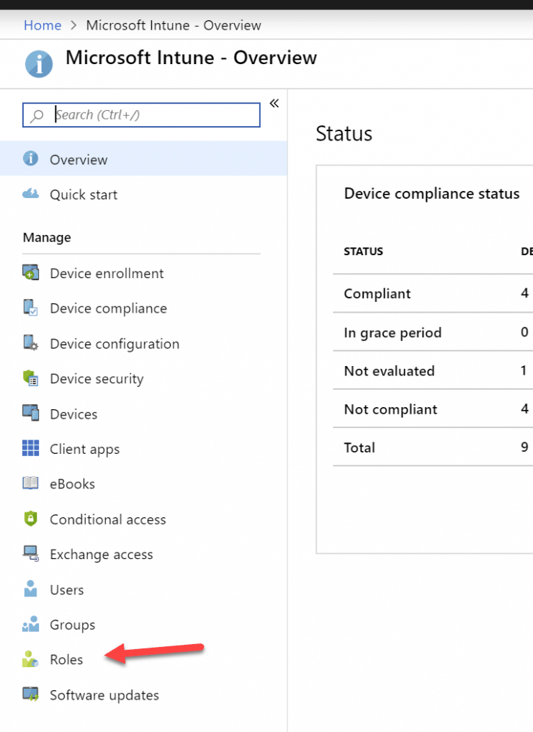The image size is (533, 732).
Task: Click the search magnifier icon
Action: (35, 115)
